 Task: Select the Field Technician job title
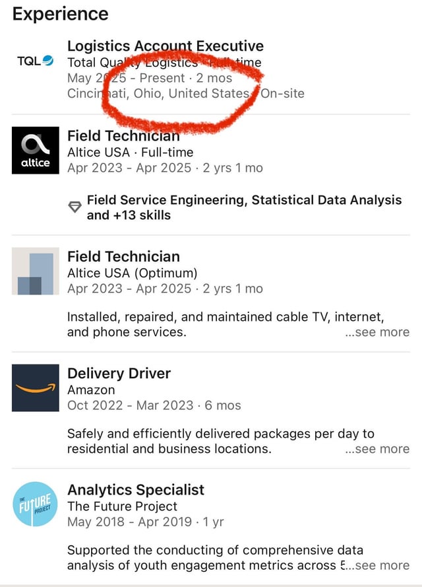click(x=123, y=135)
